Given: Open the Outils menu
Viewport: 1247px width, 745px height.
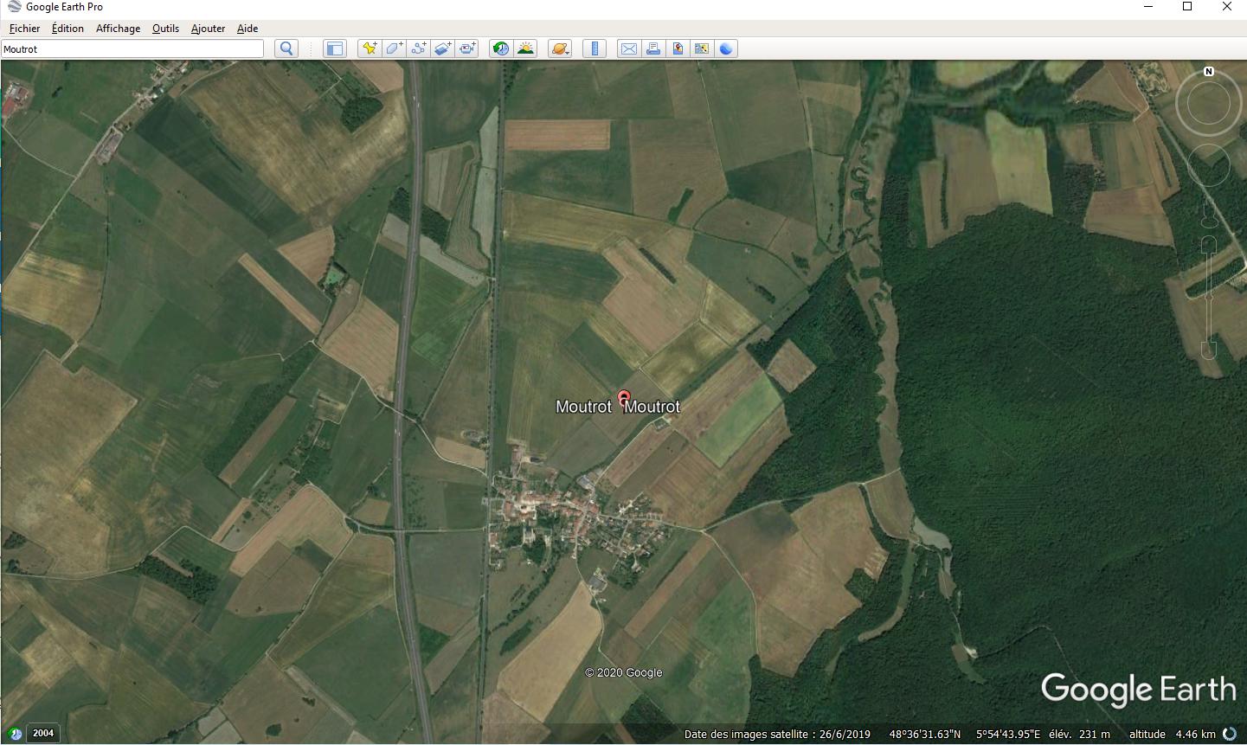Looking at the screenshot, I should point(165,28).
